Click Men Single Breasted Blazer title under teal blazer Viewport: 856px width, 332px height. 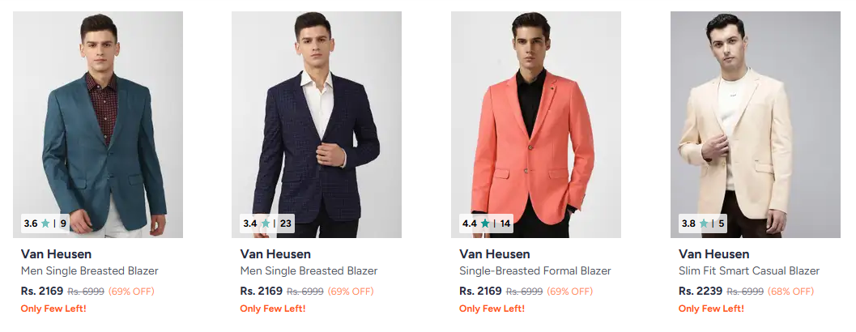click(x=89, y=271)
